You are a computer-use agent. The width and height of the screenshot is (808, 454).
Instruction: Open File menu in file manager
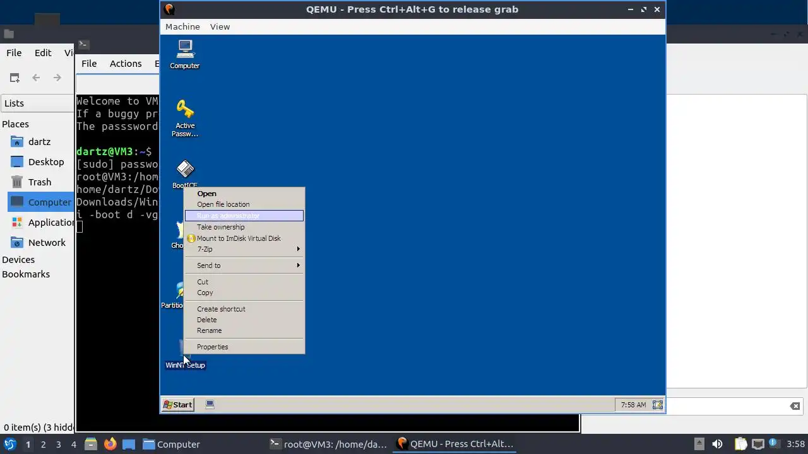pos(14,53)
